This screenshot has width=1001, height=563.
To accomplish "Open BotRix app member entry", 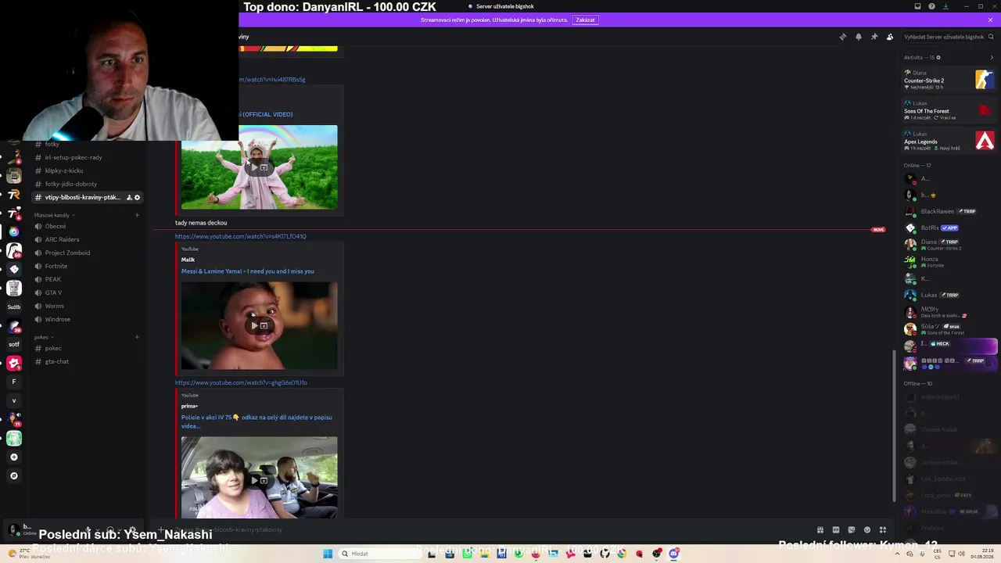I will click(x=949, y=228).
